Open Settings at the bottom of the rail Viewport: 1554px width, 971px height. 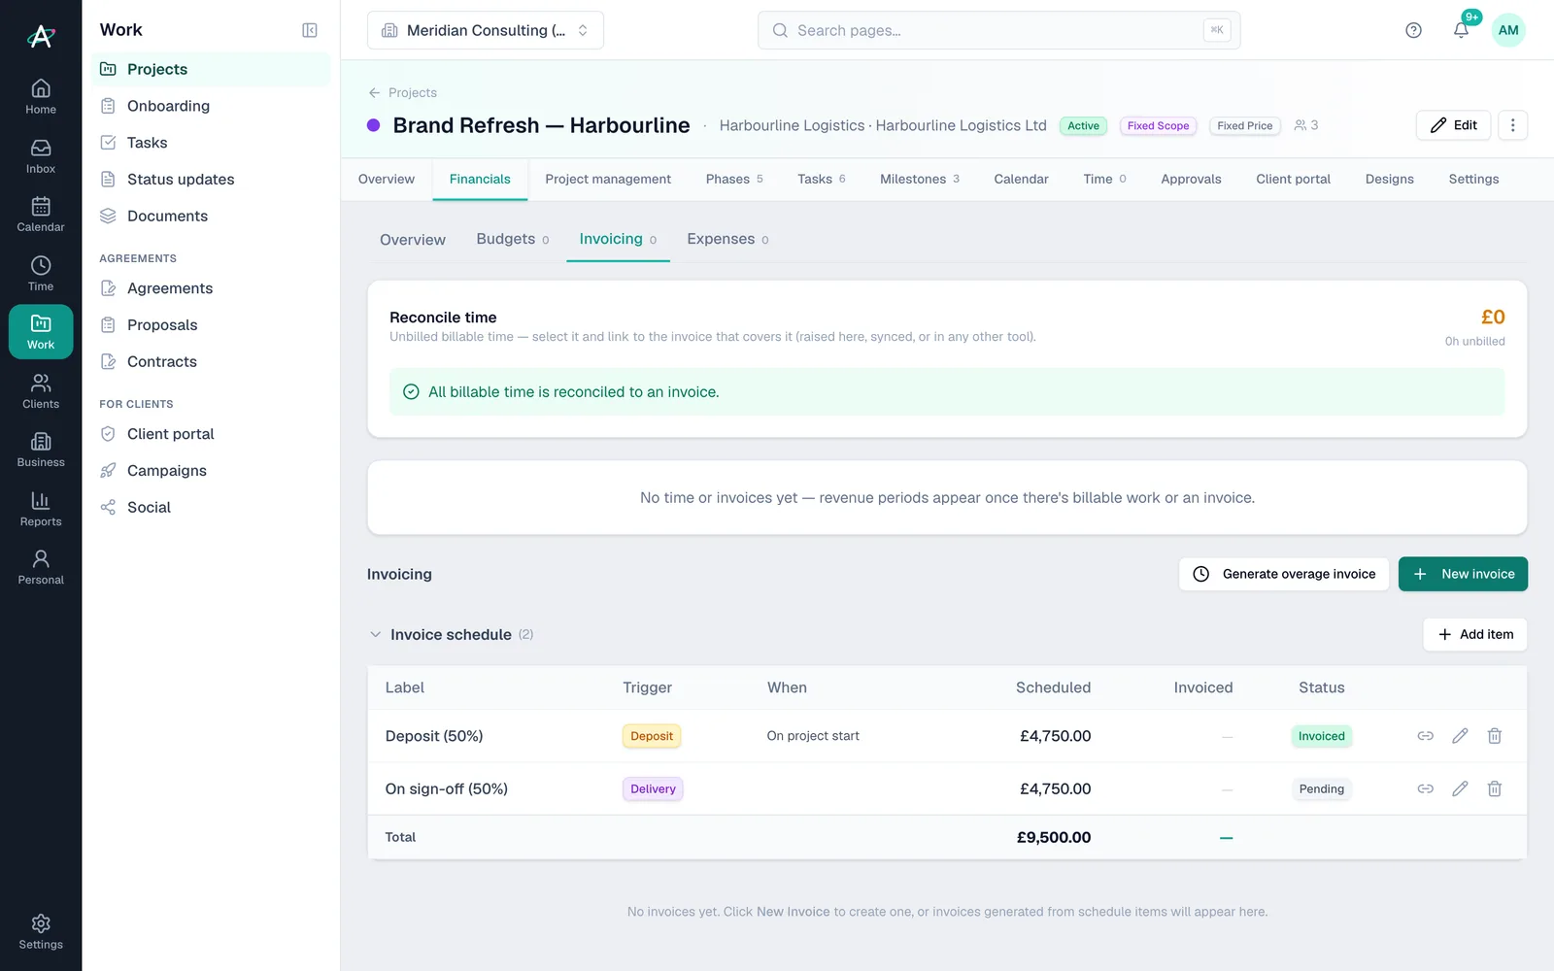tap(41, 932)
